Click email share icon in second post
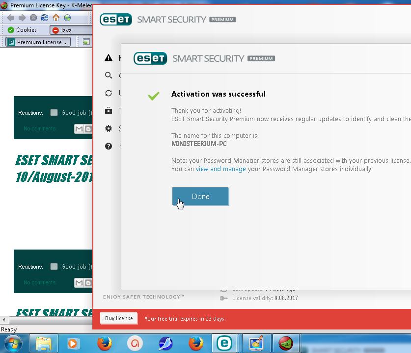Viewport: 411px width, 353px height. [79, 282]
